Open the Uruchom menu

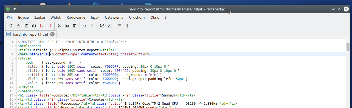137,17
